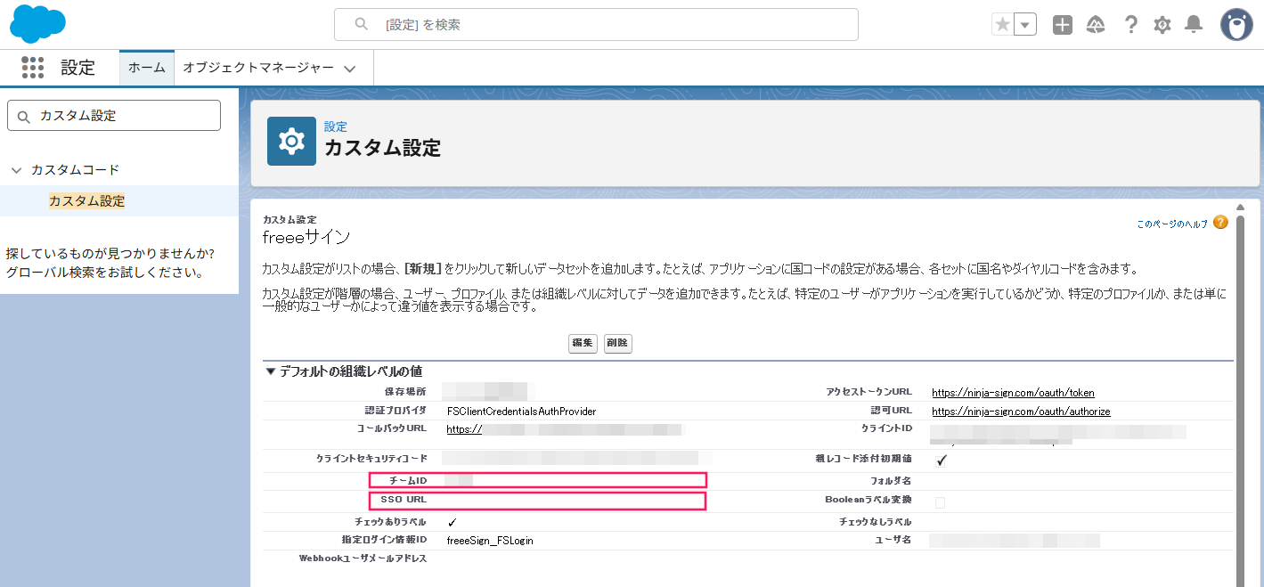Screen dimensions: 1264x587
Task: Open the user profile avatar
Action: point(1236,25)
